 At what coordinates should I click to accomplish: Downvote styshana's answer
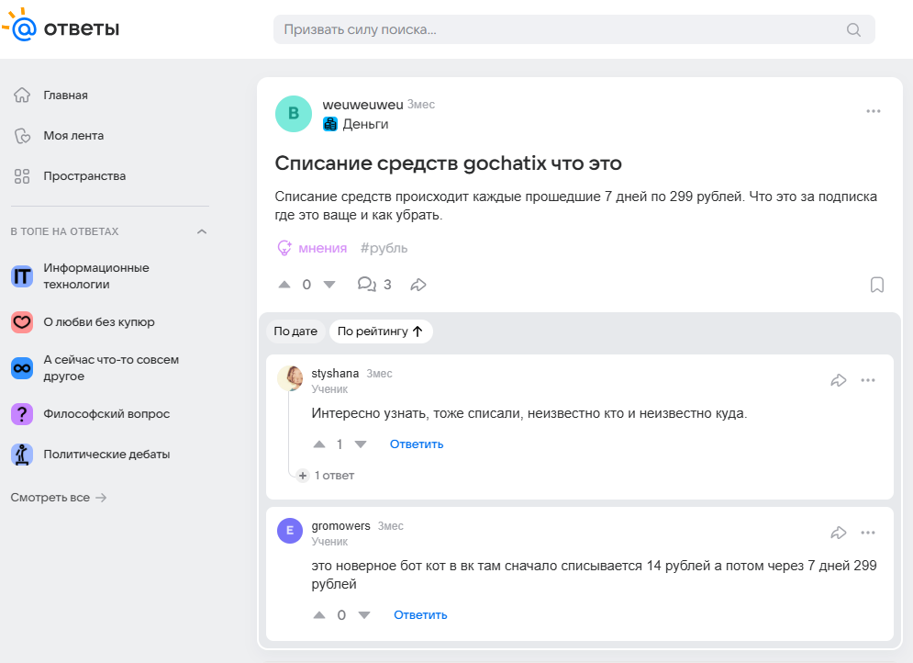pos(361,444)
